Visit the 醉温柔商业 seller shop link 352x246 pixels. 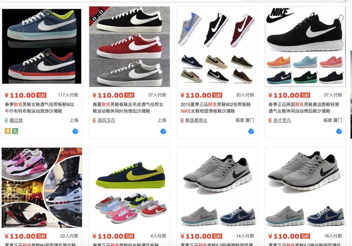(x=196, y=120)
